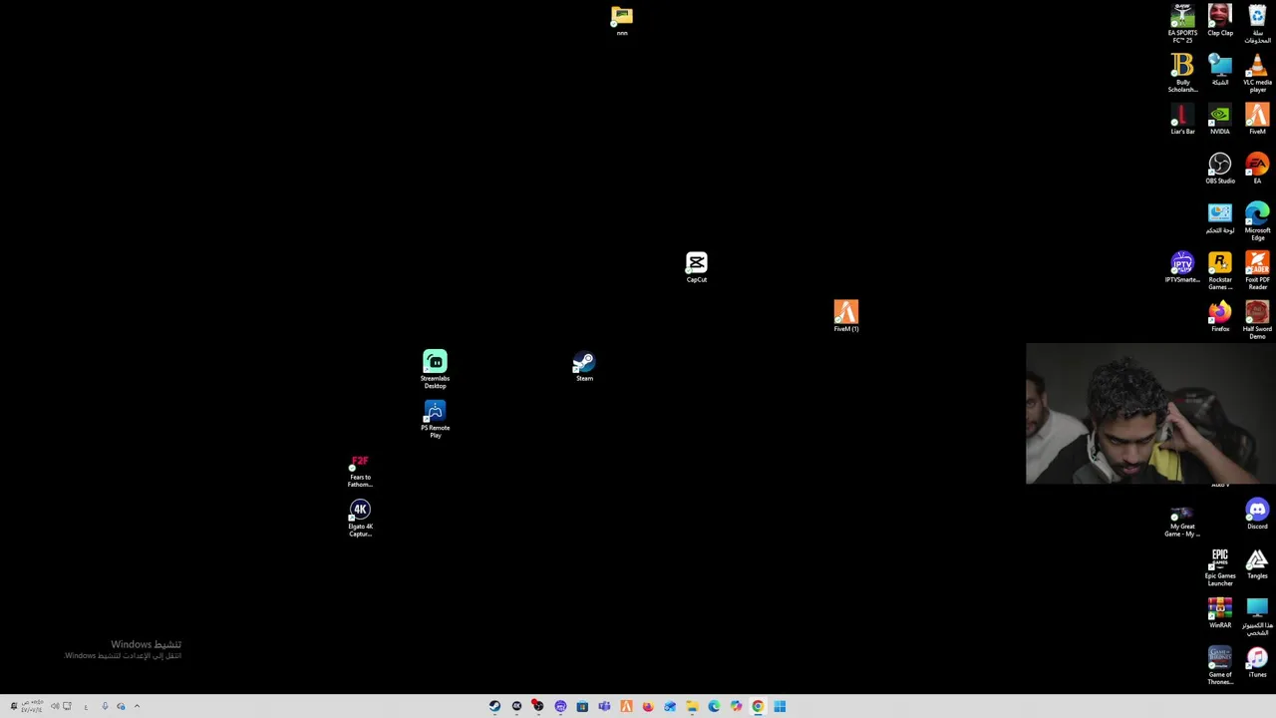The image size is (1276, 718).
Task: Open the Elgato 4K Capture shortcut
Action: tap(360, 520)
